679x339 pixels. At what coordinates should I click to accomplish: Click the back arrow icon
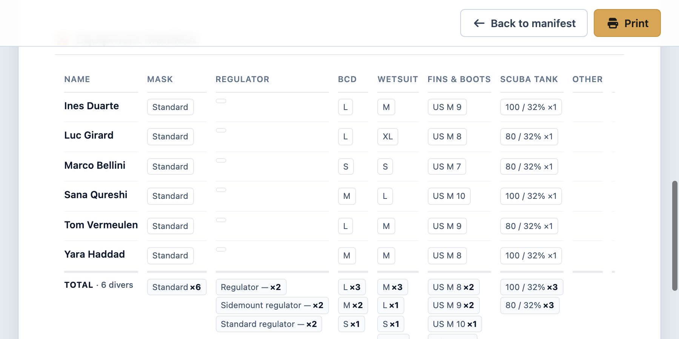(x=479, y=23)
